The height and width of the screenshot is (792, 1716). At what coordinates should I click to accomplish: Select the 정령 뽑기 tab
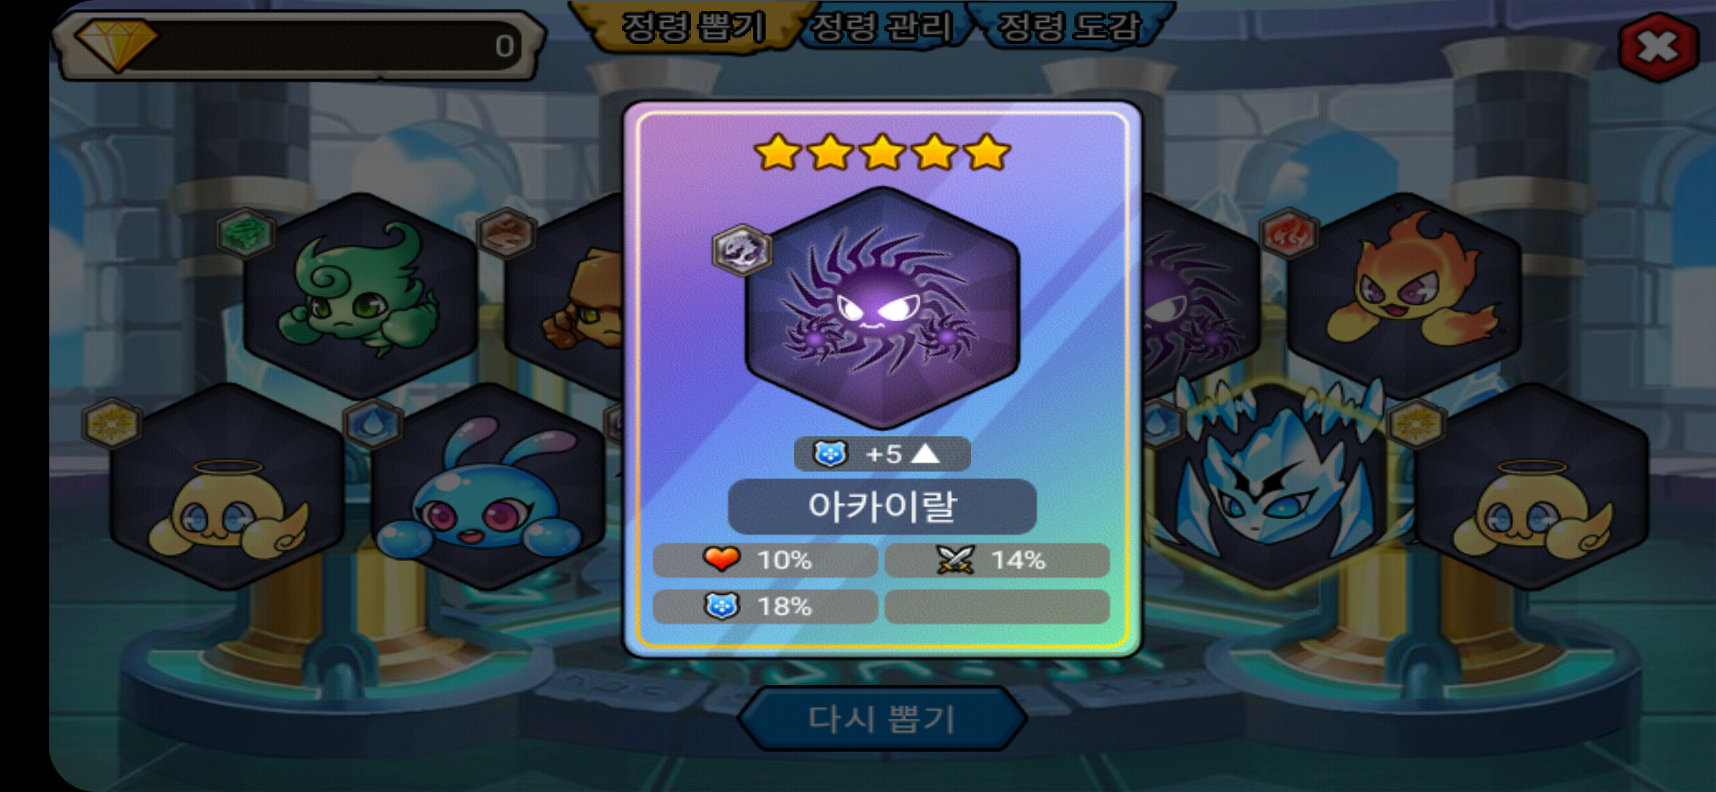693,28
